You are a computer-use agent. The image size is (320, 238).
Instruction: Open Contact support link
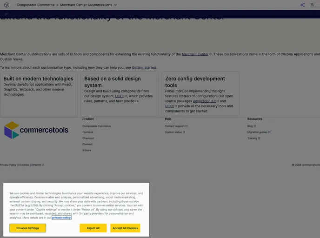176,126
